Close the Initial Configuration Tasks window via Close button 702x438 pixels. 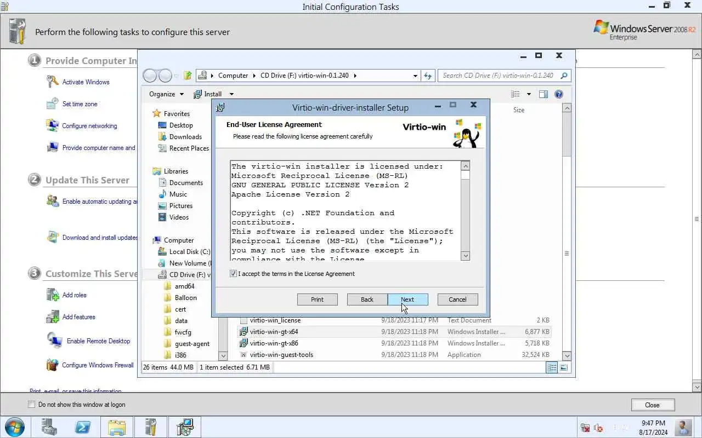point(652,405)
